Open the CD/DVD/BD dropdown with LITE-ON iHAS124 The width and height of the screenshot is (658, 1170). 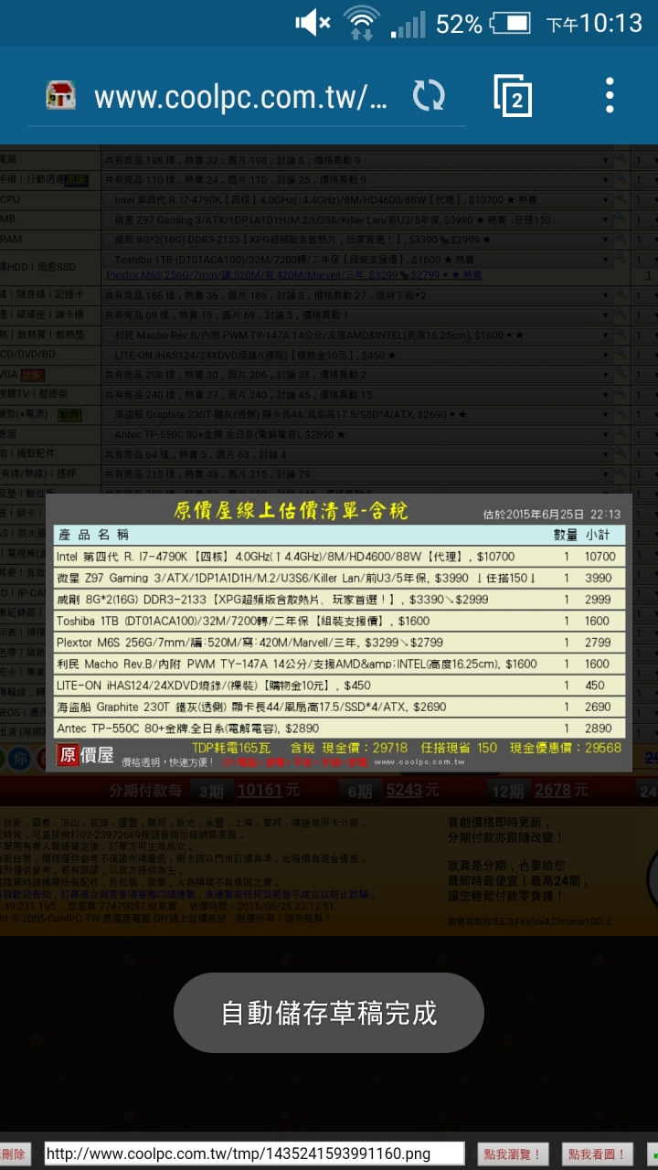[357, 355]
